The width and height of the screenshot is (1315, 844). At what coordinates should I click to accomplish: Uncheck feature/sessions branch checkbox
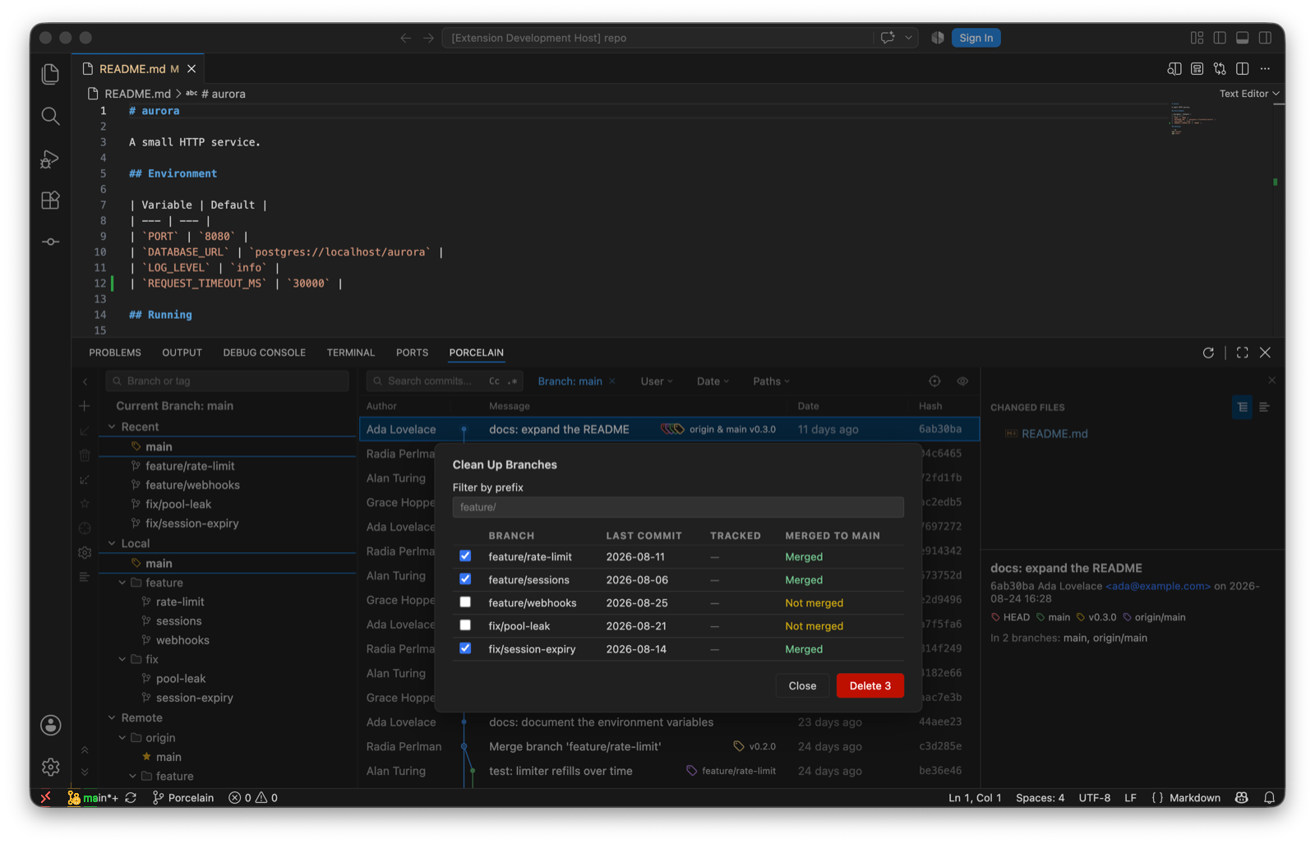pos(465,579)
